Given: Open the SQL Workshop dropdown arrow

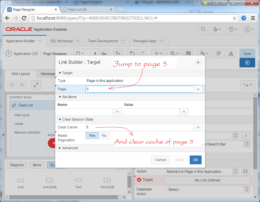Looking at the screenshot, I should pos(78,41).
